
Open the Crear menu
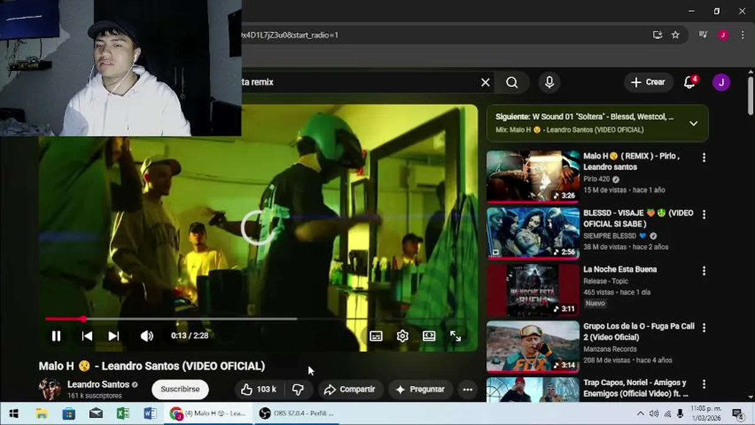tap(648, 83)
